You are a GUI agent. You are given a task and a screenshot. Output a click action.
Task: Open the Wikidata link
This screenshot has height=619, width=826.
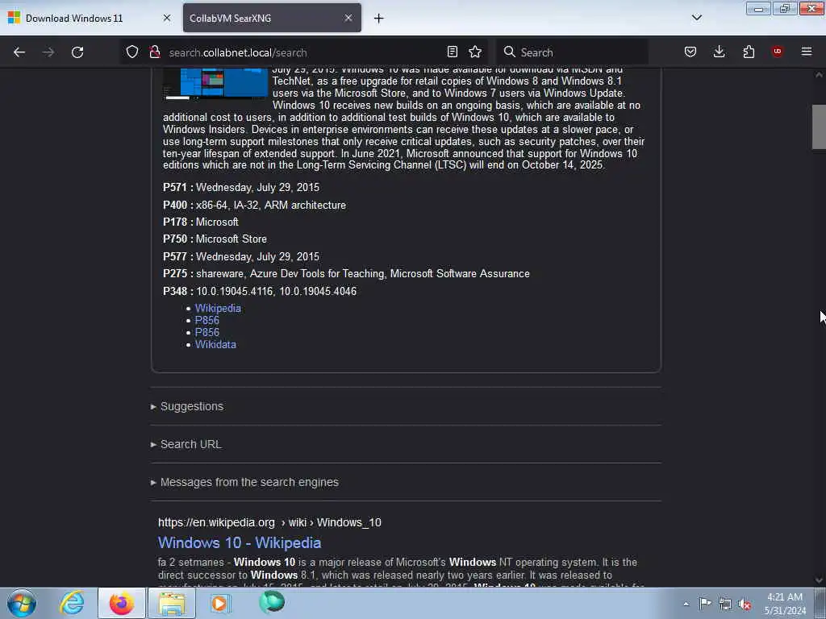[x=215, y=345]
